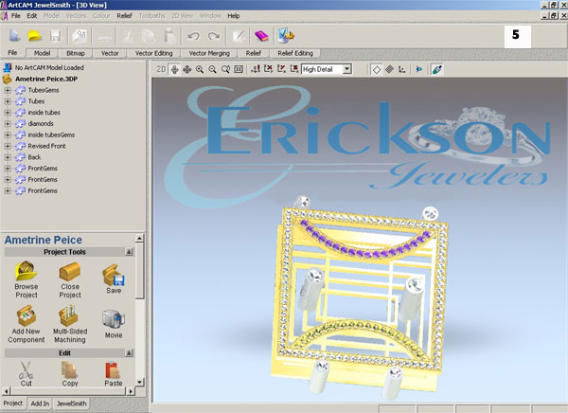Click the blue play arrow icon
Image resolution: width=568 pixels, height=413 pixels.
419,69
